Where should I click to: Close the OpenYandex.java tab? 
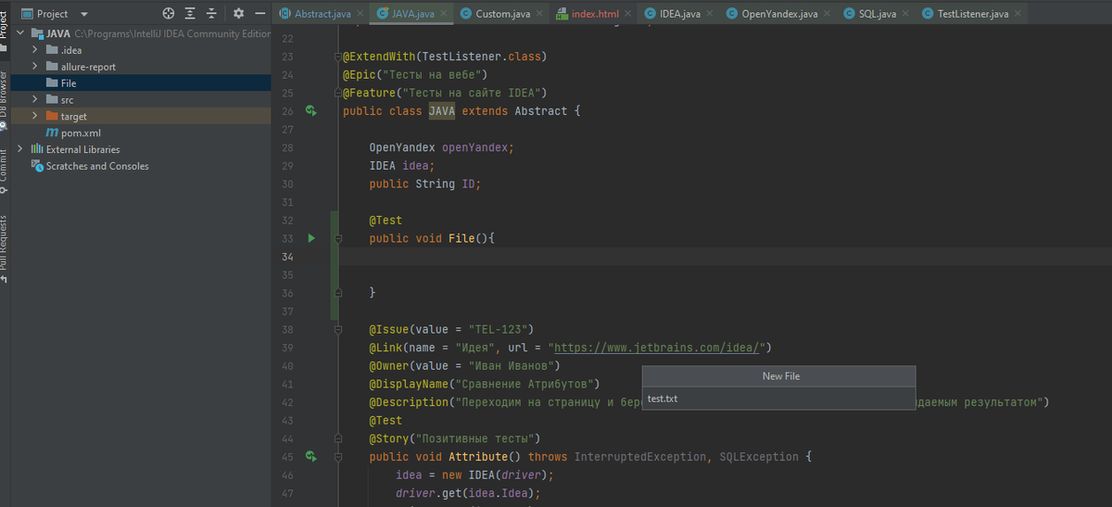(x=827, y=14)
